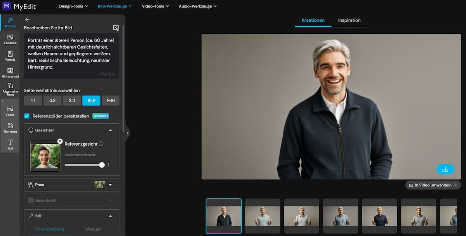Collapse the left panel with side arrow
The image size is (466, 236).
pos(127,133)
